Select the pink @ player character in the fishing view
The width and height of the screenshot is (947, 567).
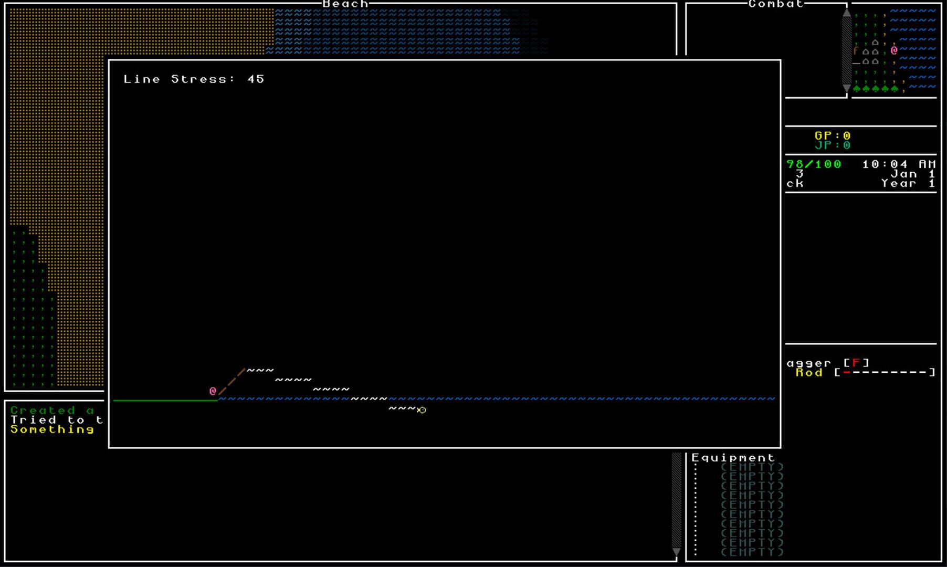click(x=212, y=390)
